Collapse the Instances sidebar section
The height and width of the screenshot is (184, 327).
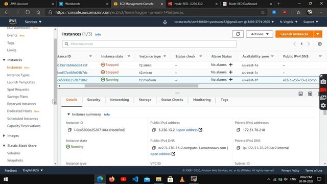coord(4,60)
